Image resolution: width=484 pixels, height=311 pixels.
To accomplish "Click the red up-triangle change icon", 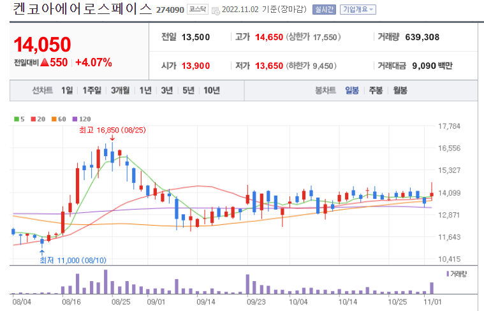I will pyautogui.click(x=45, y=62).
